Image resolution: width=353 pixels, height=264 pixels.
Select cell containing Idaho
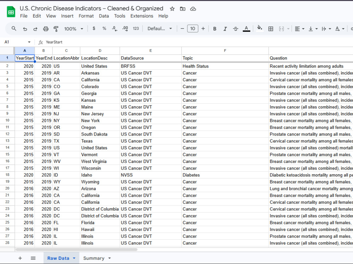point(100,175)
